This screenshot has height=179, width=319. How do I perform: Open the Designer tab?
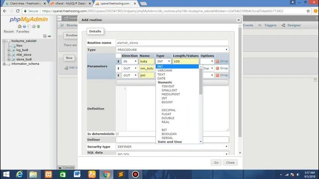(x=291, y=25)
